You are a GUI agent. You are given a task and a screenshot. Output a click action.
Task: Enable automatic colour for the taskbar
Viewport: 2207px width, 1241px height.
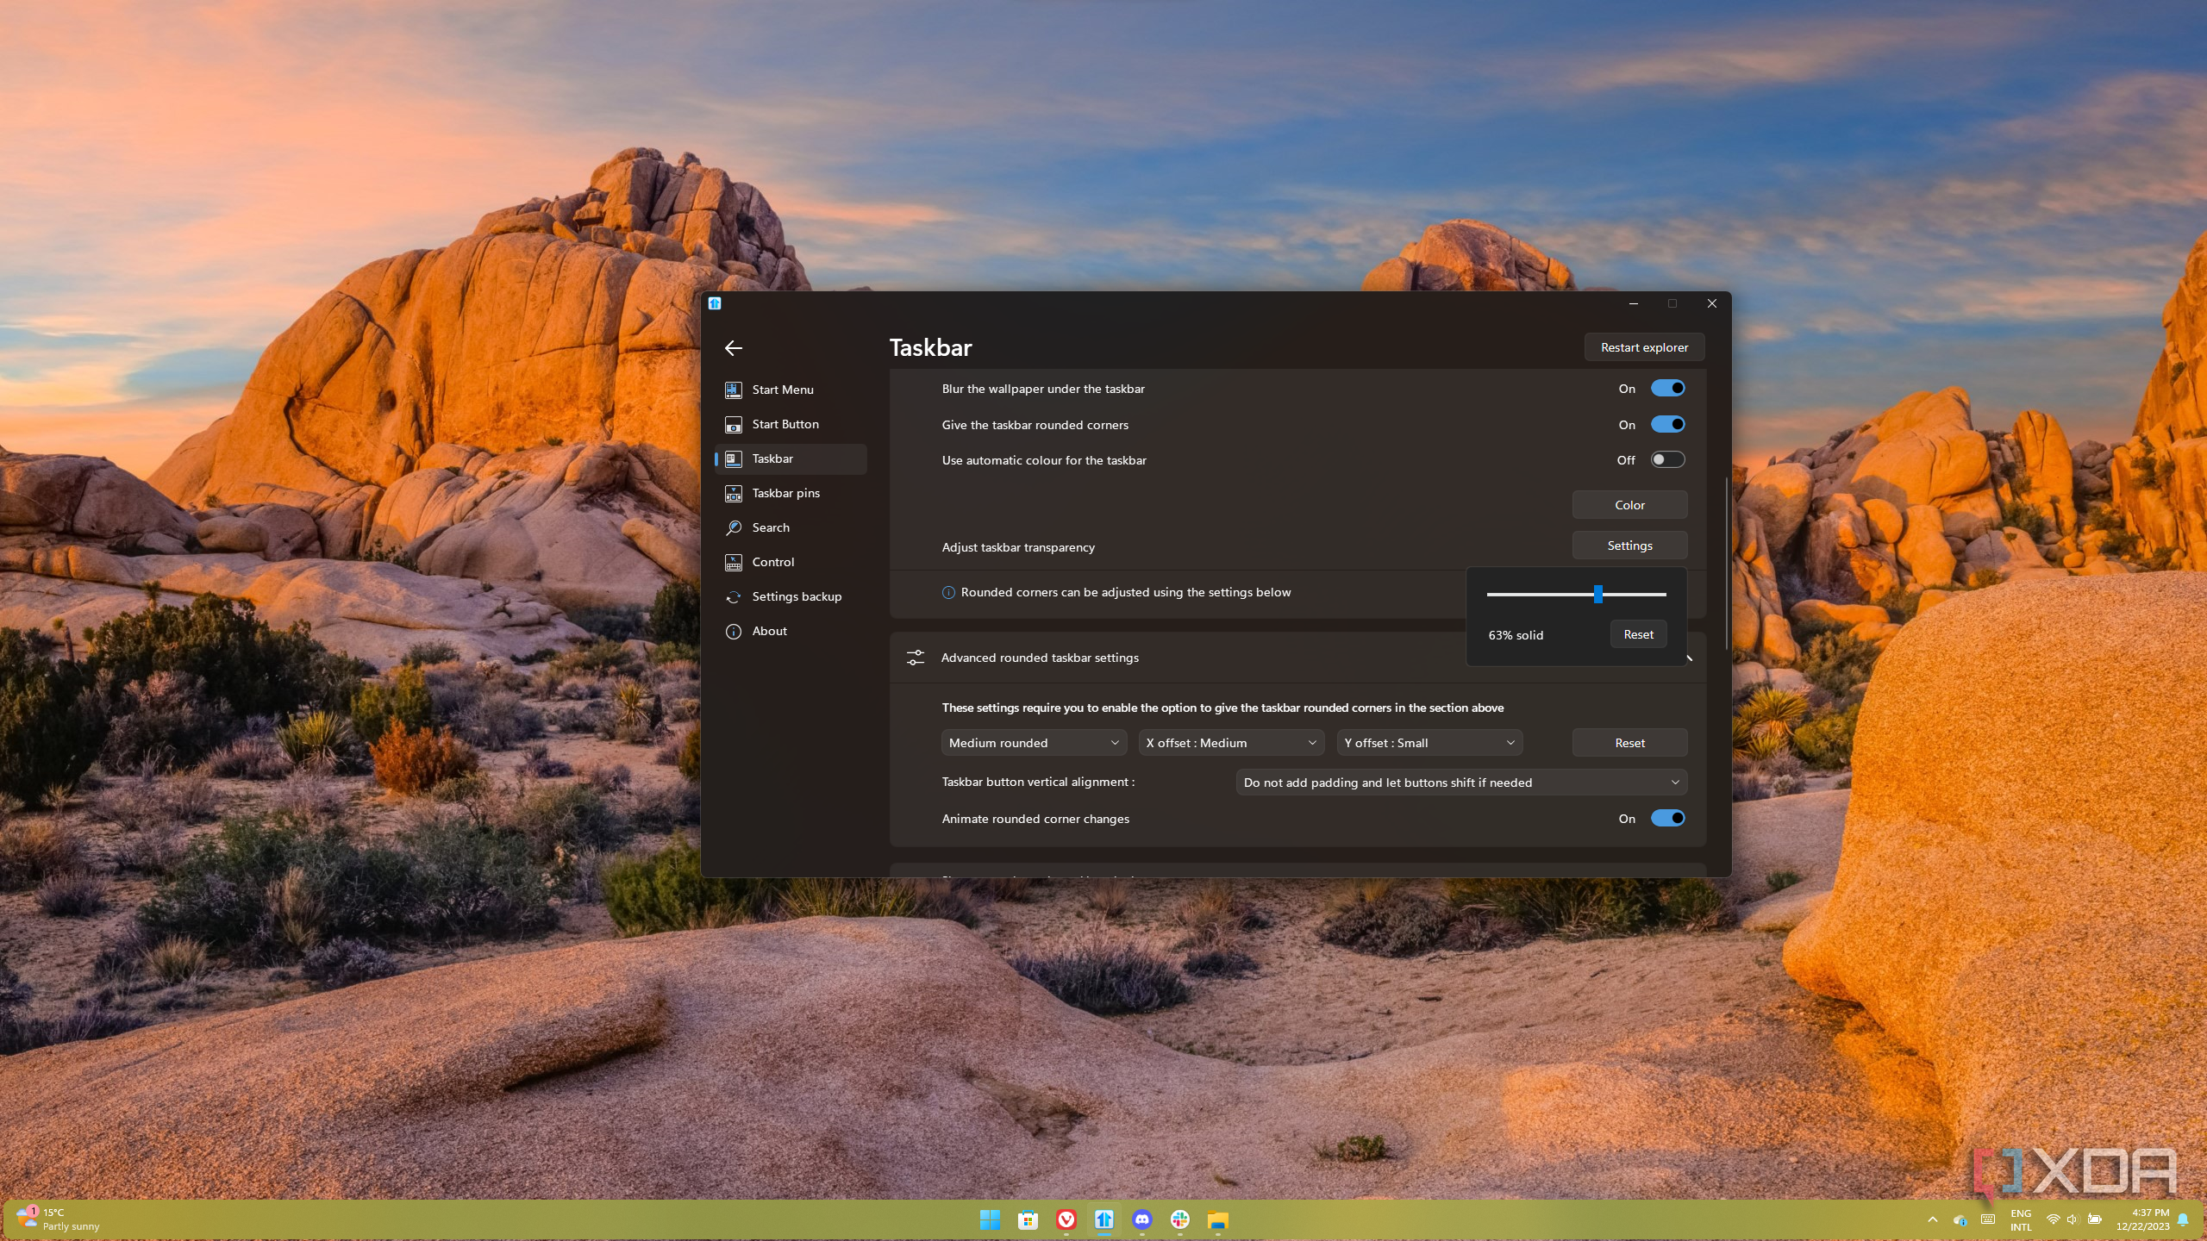[x=1667, y=460]
